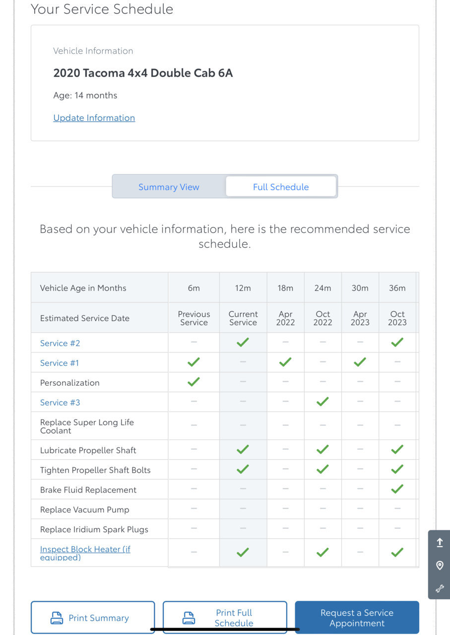Open the Inspect Block Heater link

pos(85,553)
